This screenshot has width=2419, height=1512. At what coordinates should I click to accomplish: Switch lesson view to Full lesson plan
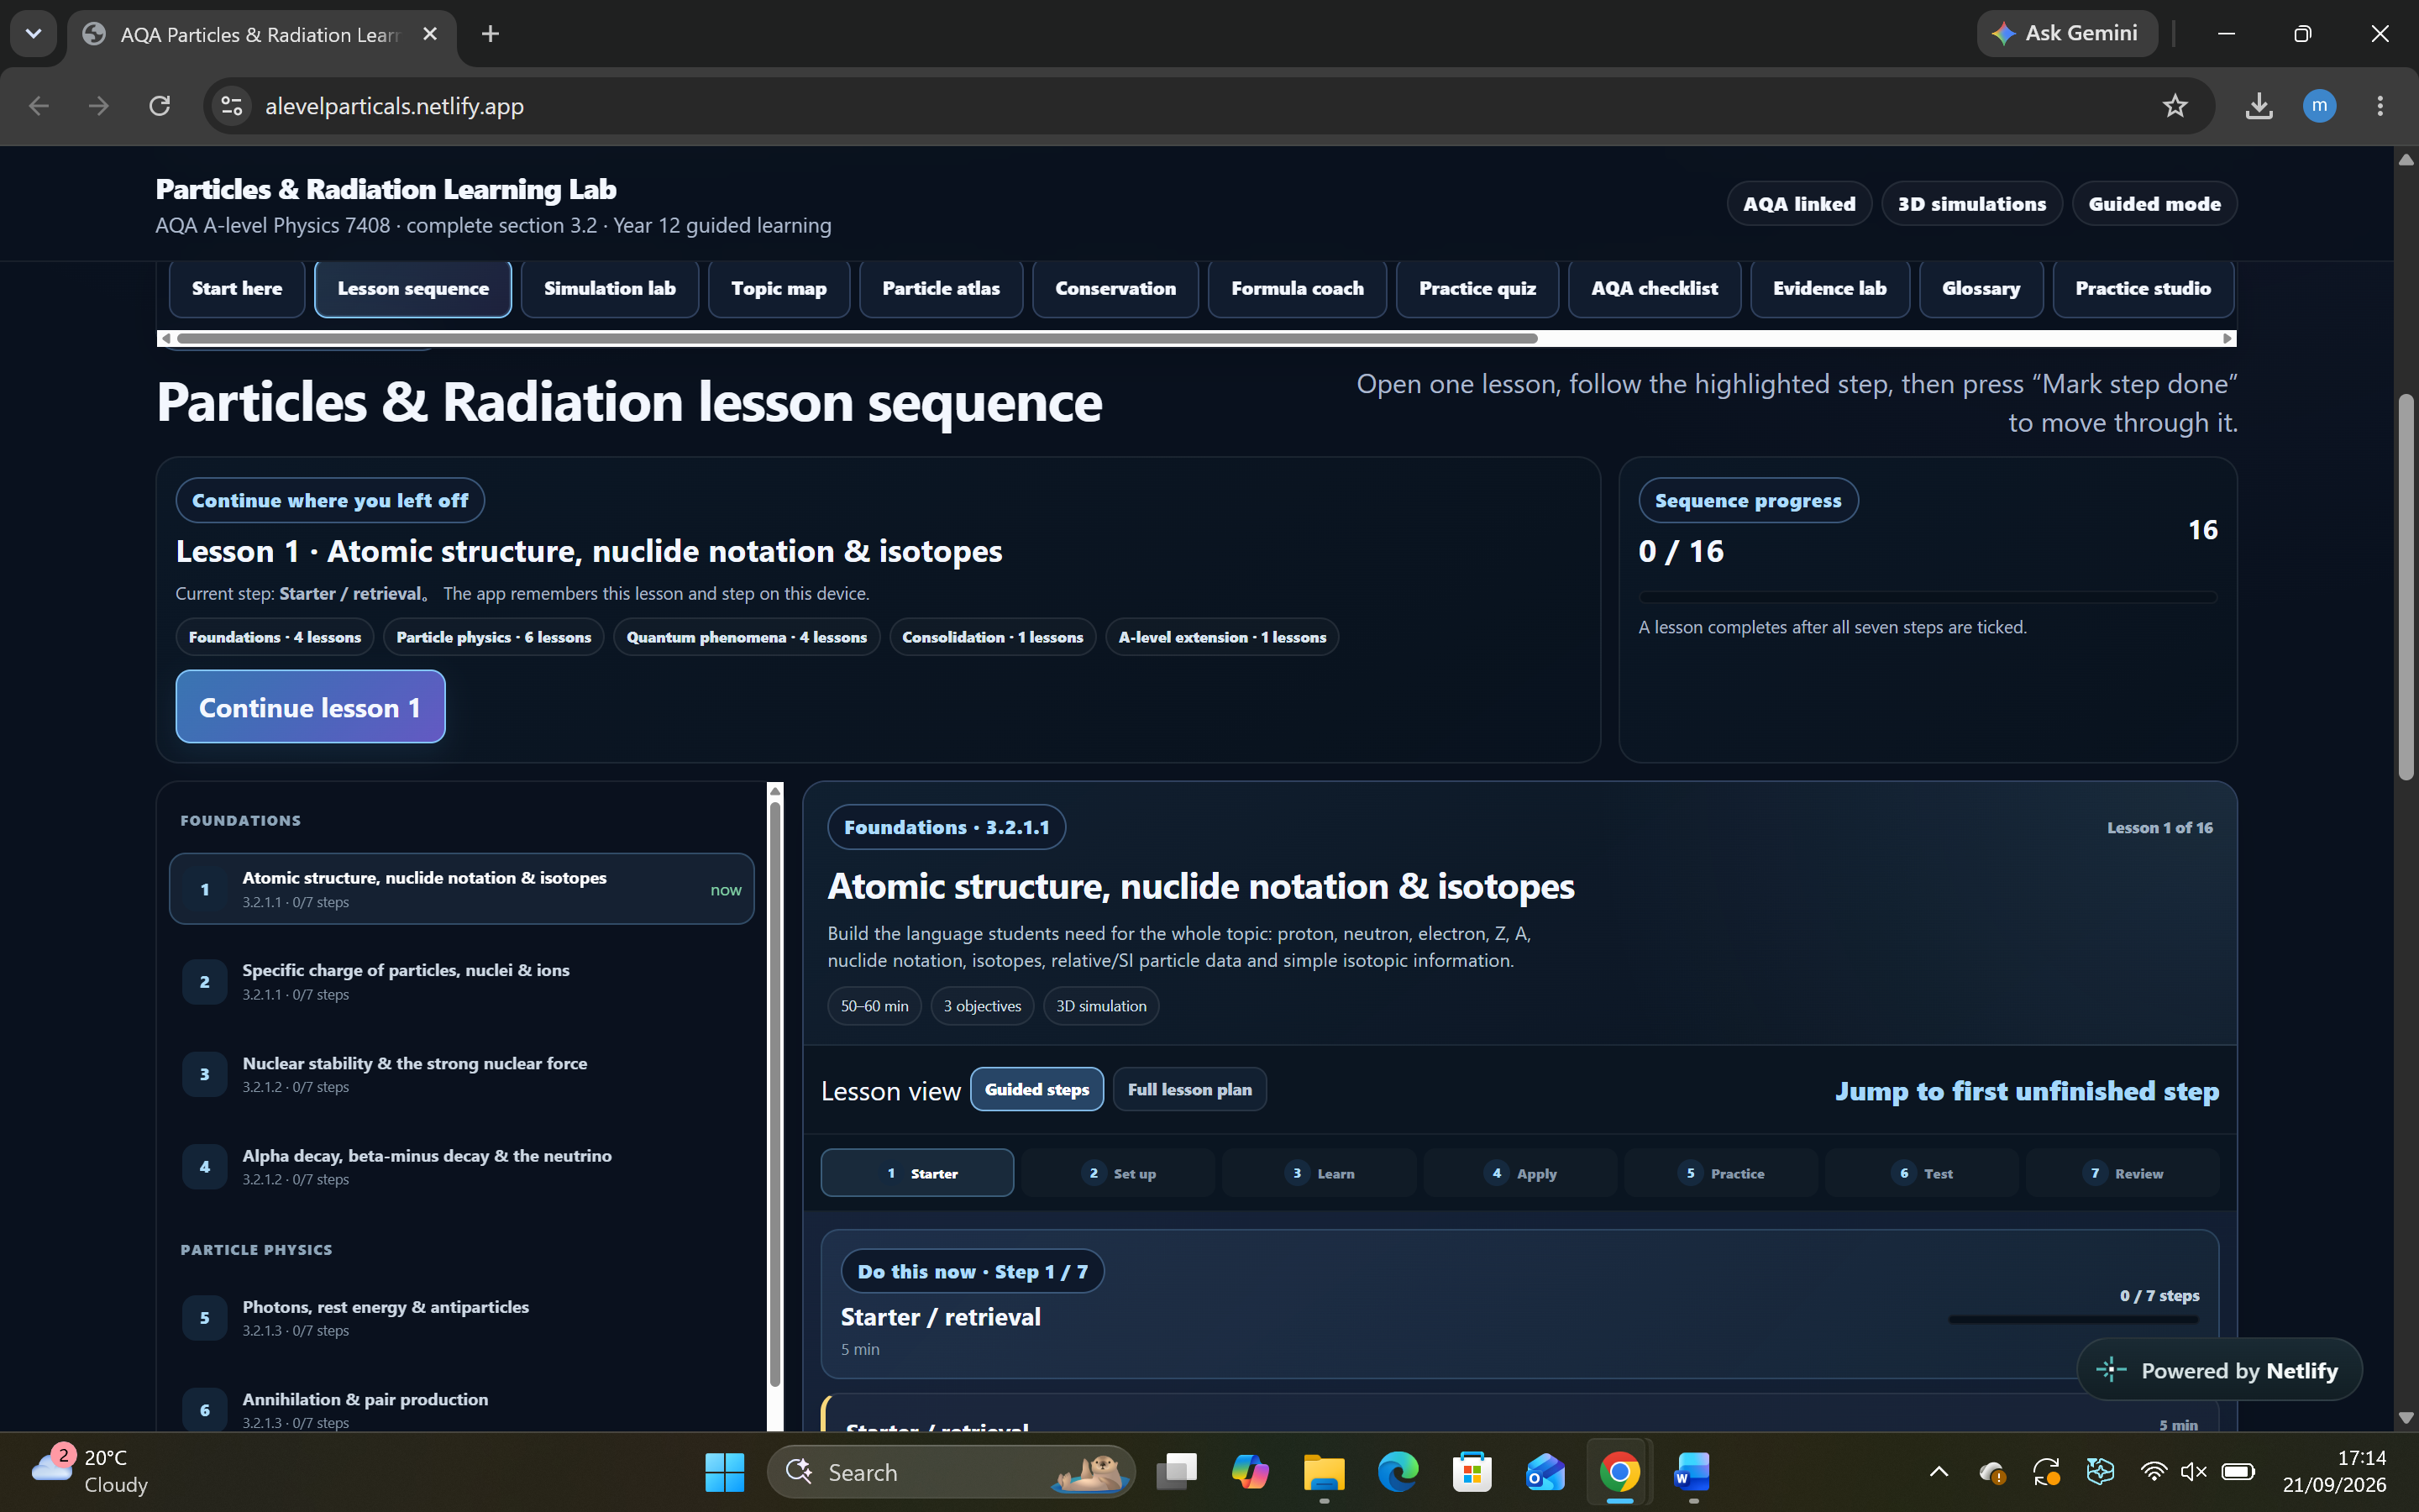click(1189, 1089)
